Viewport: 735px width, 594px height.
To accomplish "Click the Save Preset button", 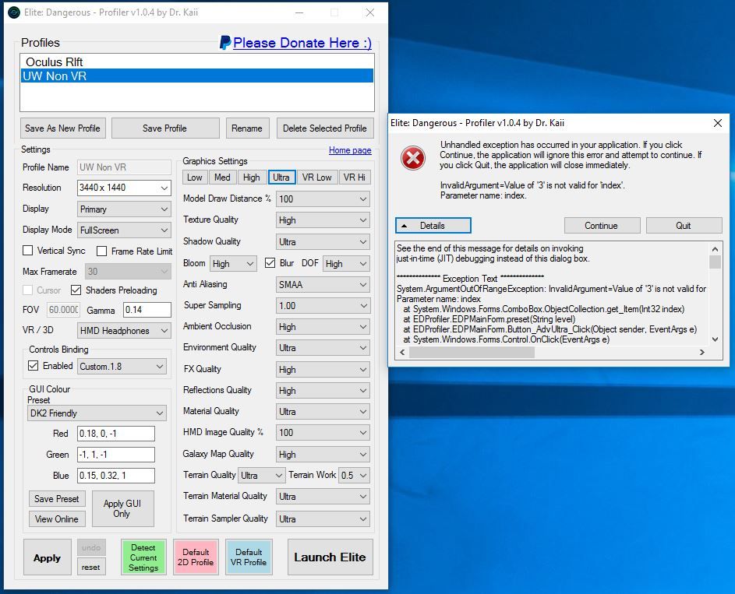I will coord(57,499).
